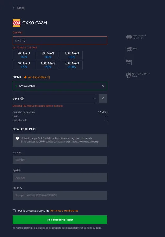Select the 1,000 Mex$ +90% preset
165x237 pixels.
pyautogui.click(x=48, y=65)
